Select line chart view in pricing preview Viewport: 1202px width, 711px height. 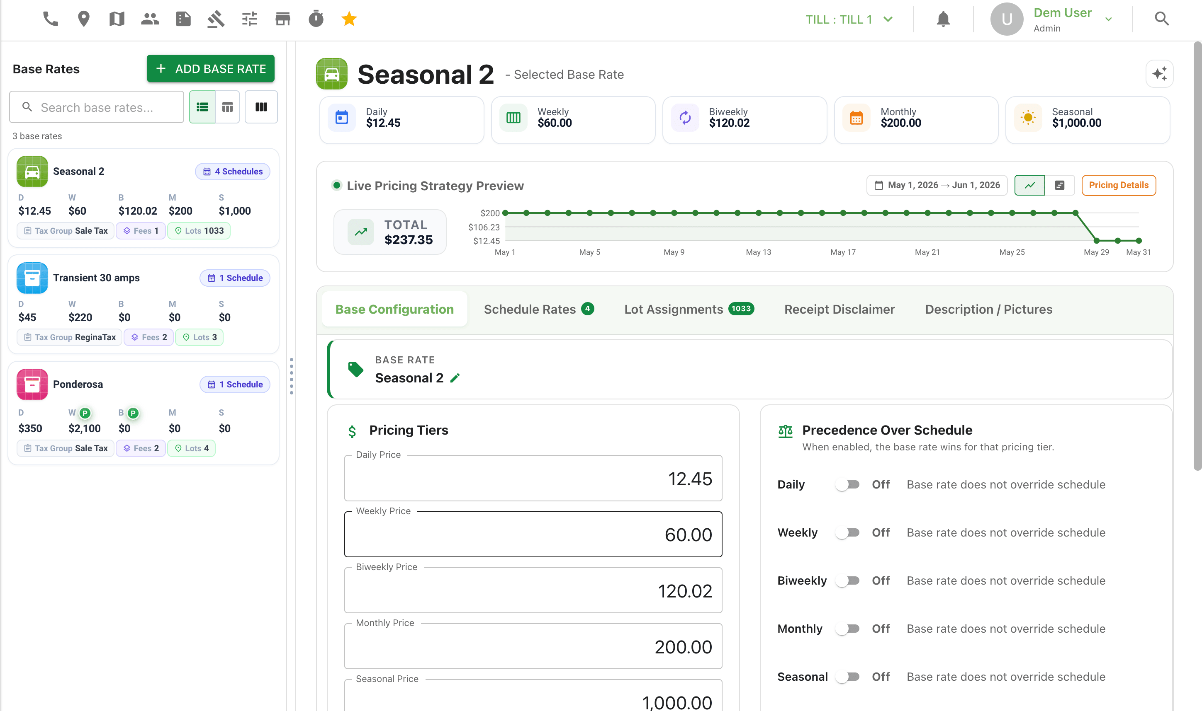1029,186
